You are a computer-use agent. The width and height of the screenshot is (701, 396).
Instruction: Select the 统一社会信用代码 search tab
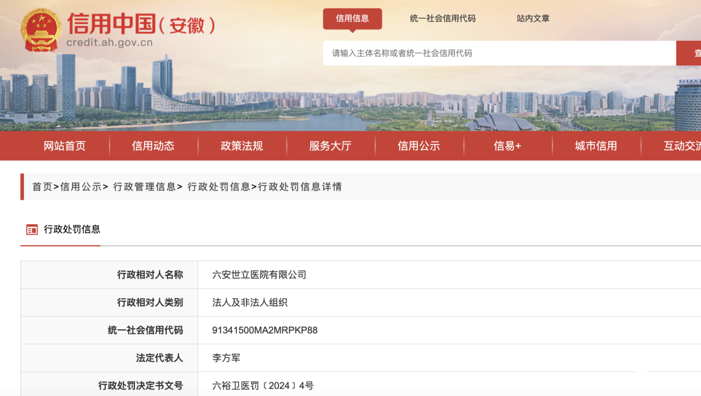tap(443, 19)
